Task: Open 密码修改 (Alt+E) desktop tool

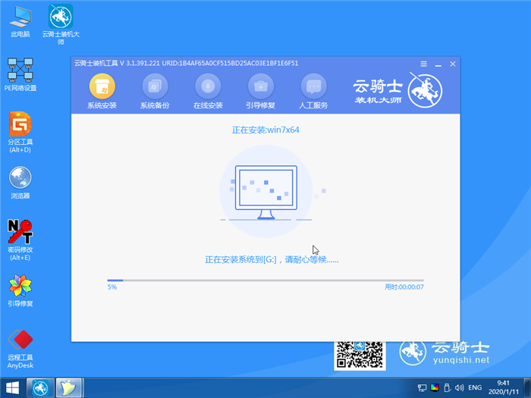Action: tap(20, 240)
